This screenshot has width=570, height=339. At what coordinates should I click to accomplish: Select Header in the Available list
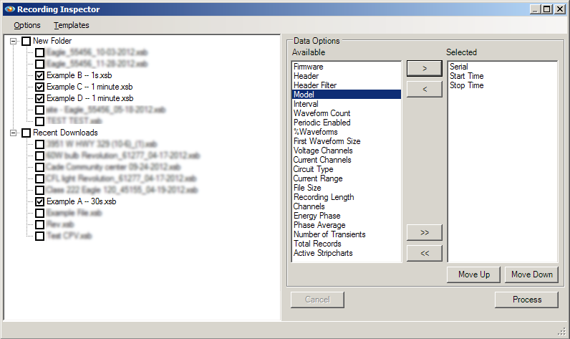(347, 76)
